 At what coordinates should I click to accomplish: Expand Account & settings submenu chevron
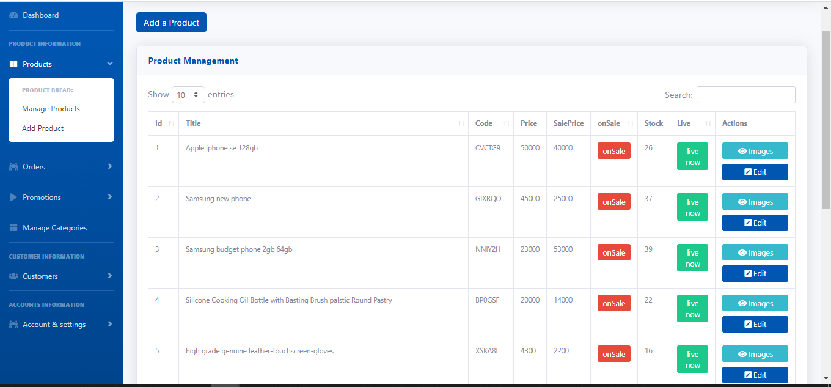tap(110, 324)
